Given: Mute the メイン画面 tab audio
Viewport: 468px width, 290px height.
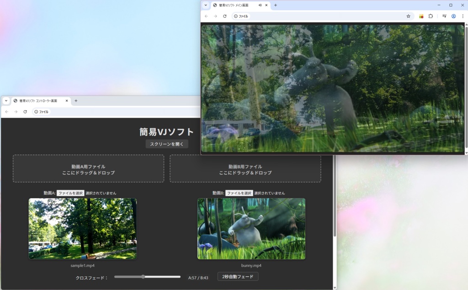Looking at the screenshot, I should [260, 5].
